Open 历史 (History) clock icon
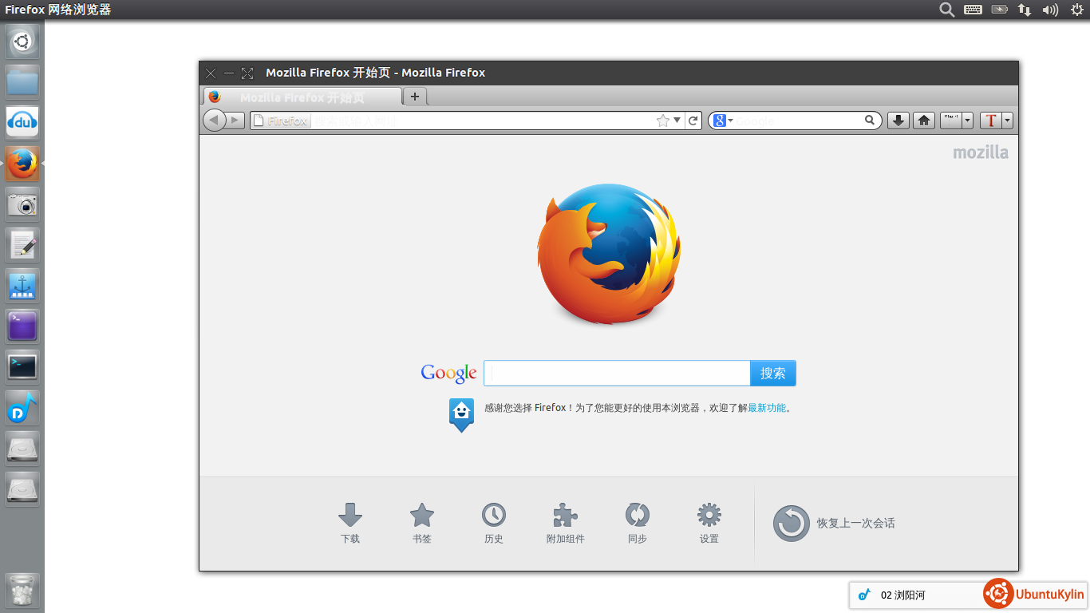Image resolution: width=1090 pixels, height=613 pixels. point(493,516)
